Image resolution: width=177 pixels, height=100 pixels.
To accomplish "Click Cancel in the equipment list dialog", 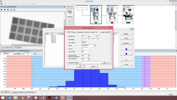I will click(126, 64).
